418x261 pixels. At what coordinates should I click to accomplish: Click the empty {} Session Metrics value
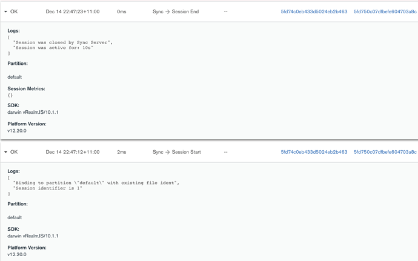[x=10, y=95]
